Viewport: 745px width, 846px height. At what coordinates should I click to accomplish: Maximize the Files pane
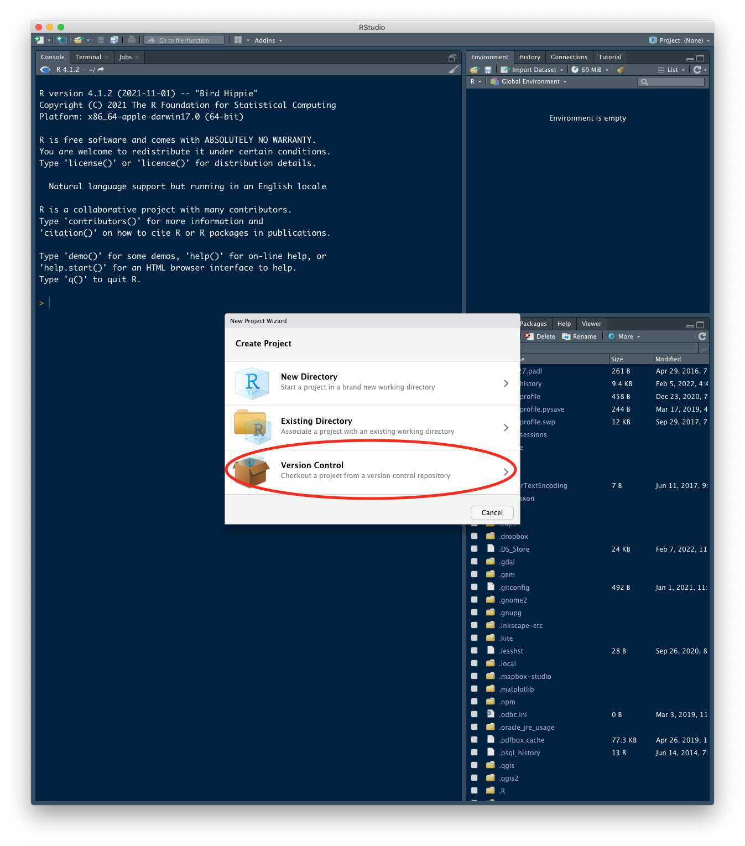pos(700,325)
